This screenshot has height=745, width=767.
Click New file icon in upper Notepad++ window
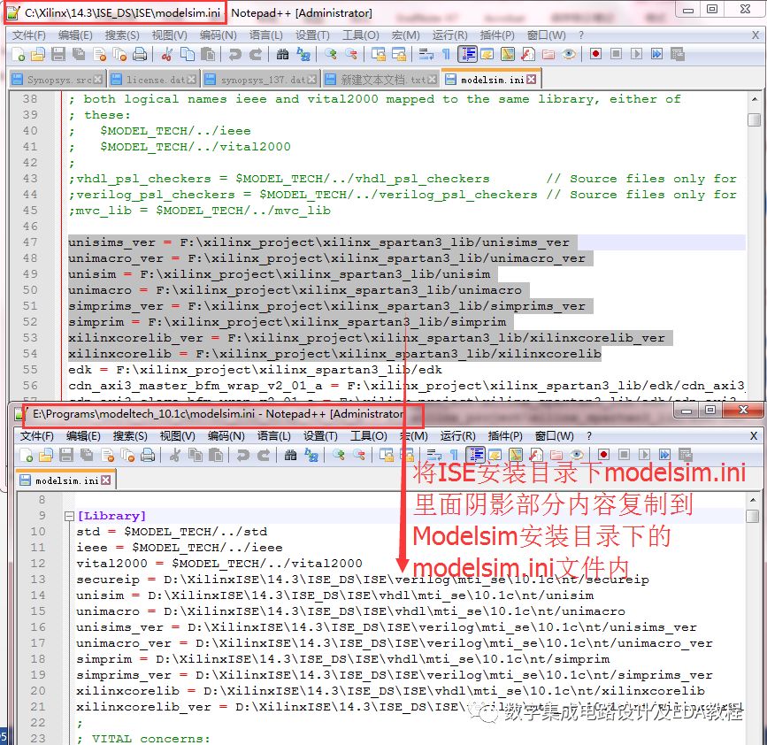pos(18,54)
